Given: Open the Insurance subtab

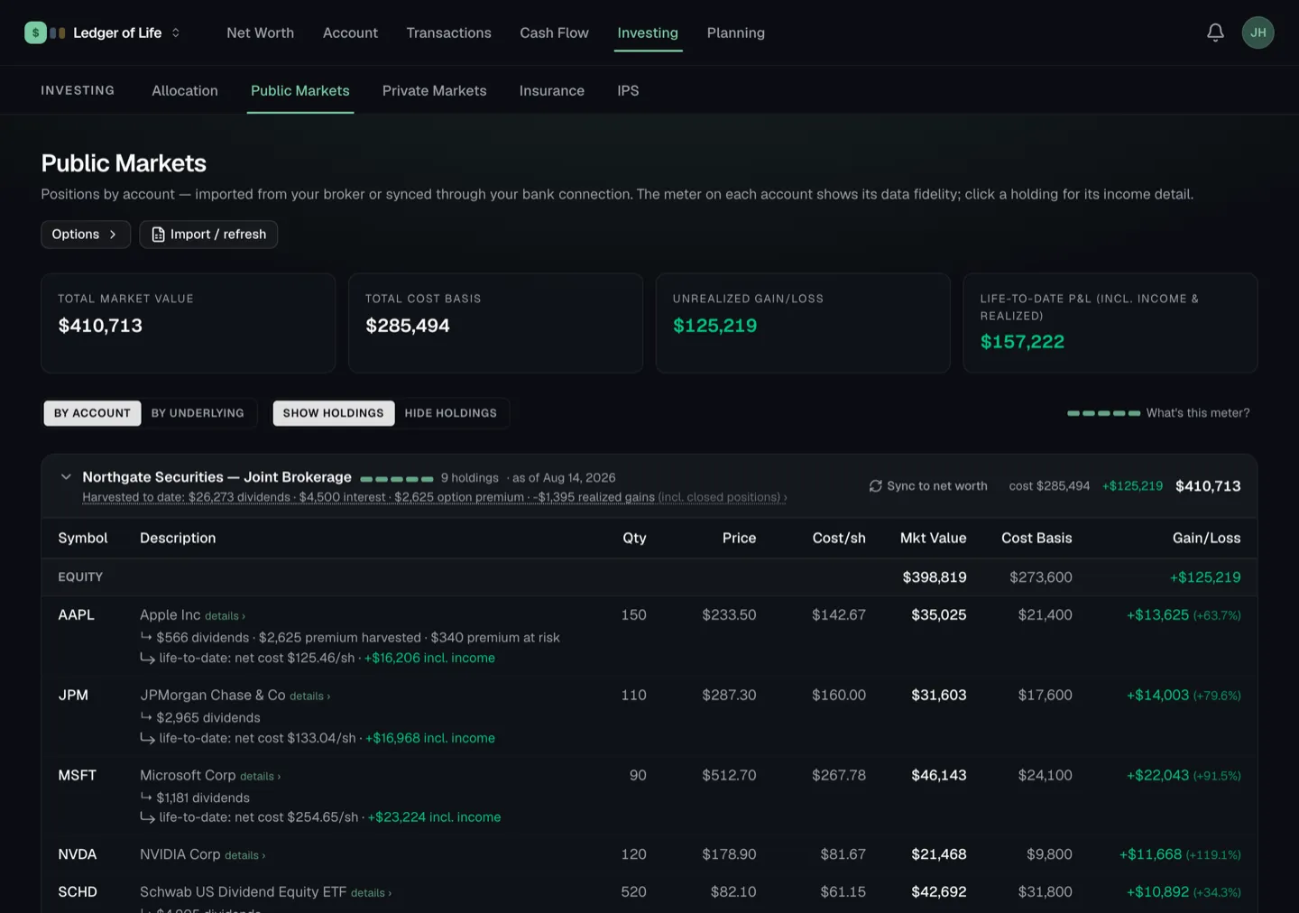Looking at the screenshot, I should (x=551, y=90).
